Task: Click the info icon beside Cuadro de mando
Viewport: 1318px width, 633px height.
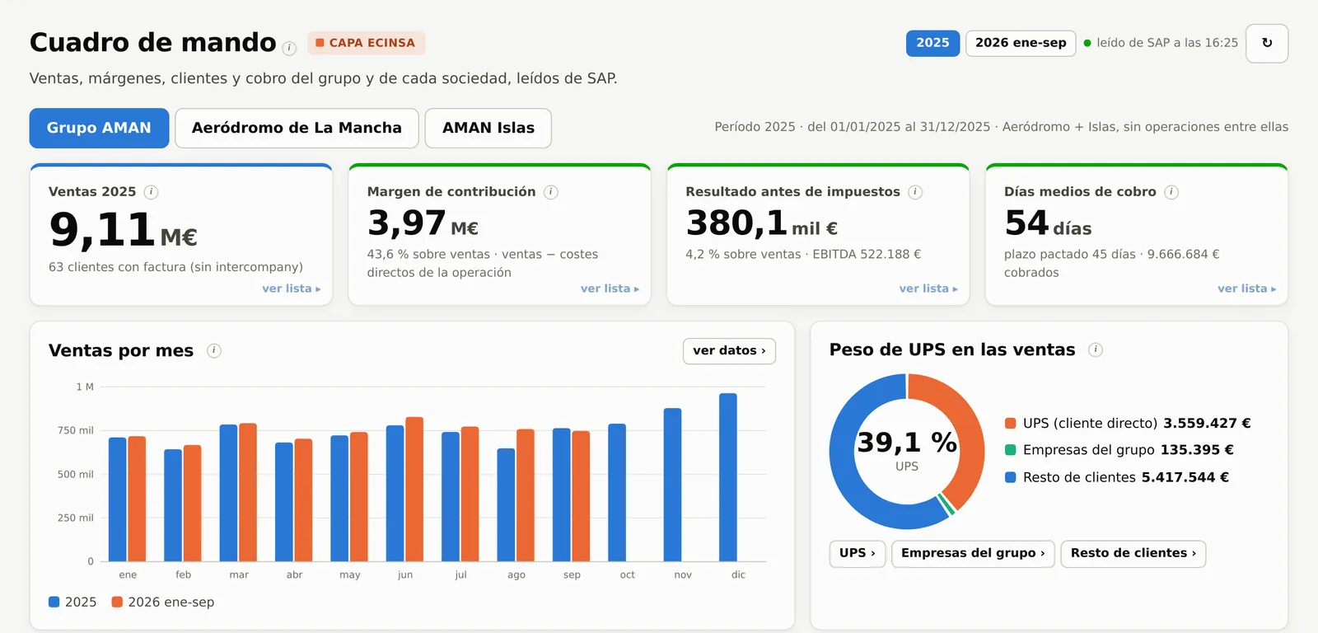Action: [x=289, y=49]
